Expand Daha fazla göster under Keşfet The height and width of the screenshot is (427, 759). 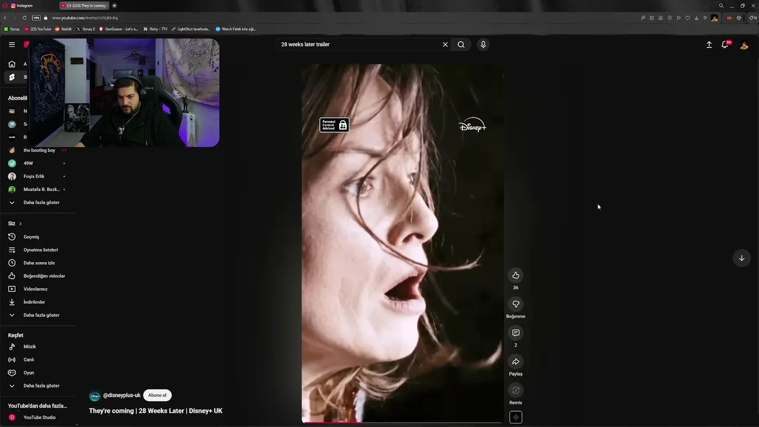38,385
